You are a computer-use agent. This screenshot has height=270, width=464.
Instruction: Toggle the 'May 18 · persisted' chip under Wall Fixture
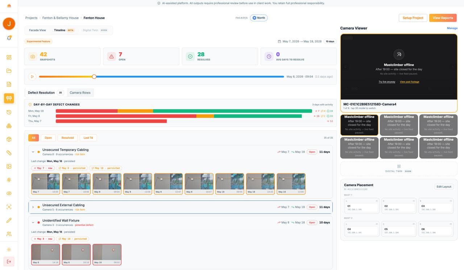point(73,239)
